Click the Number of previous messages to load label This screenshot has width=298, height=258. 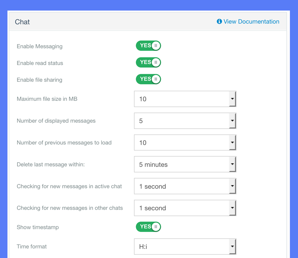pos(64,143)
